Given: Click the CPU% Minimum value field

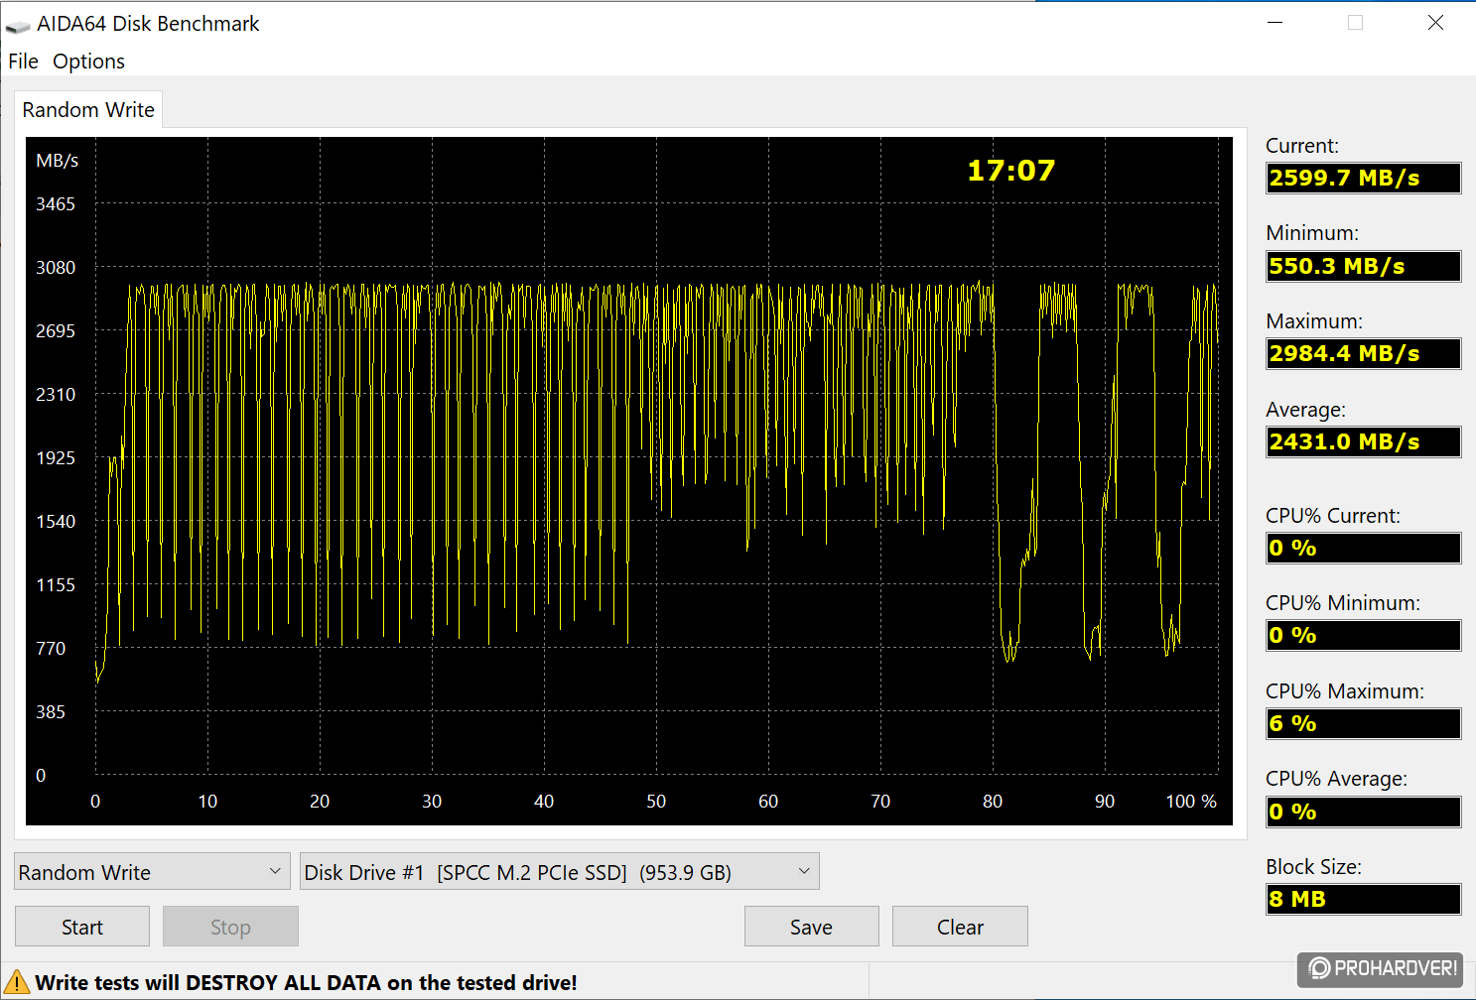Looking at the screenshot, I should [x=1364, y=636].
